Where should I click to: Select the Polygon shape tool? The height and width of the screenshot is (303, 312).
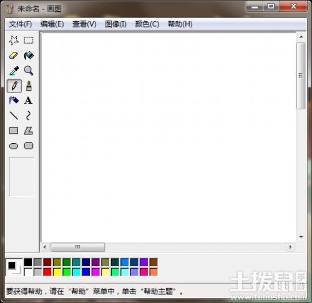[29, 131]
